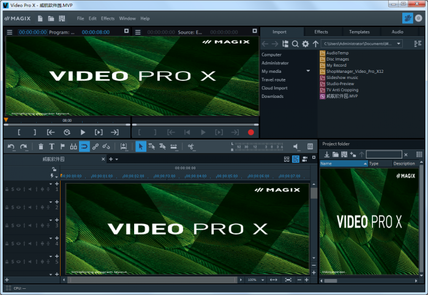Select Travel route in the import list

click(x=274, y=80)
